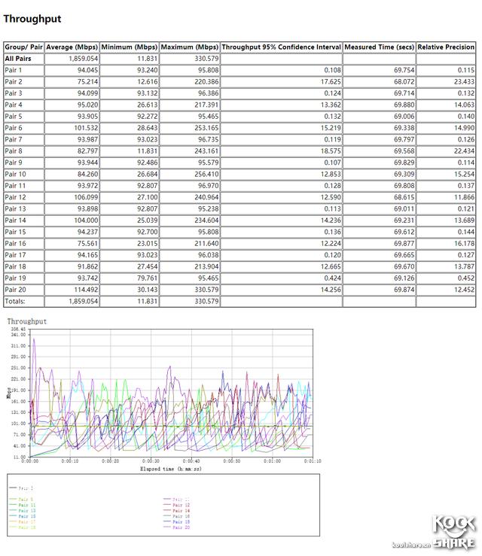The height and width of the screenshot is (556, 482).
Task: Select the Pair 17 row label
Action: point(15,255)
